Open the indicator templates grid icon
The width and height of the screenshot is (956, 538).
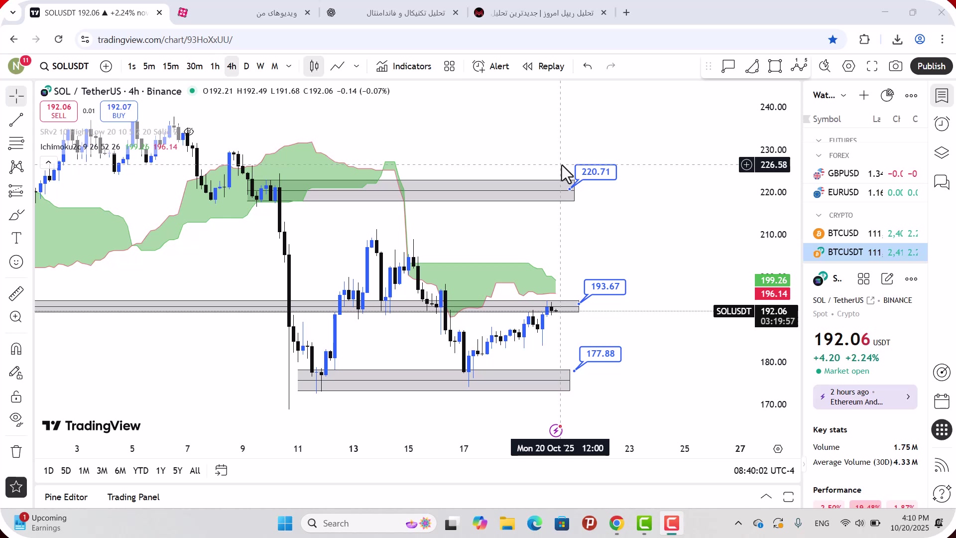(x=449, y=66)
